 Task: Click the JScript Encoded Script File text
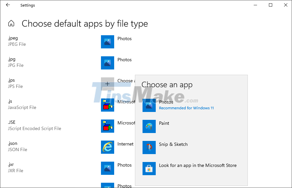pyautogui.click(x=34, y=128)
